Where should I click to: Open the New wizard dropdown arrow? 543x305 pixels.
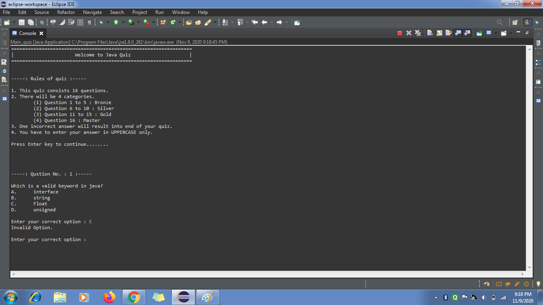tap(14, 22)
